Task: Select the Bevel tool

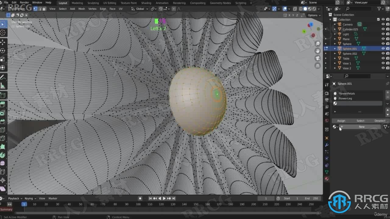Action: [3, 121]
